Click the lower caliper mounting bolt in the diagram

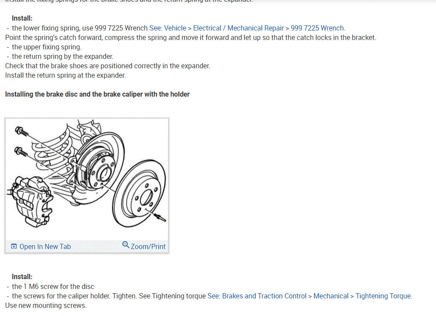21,152
